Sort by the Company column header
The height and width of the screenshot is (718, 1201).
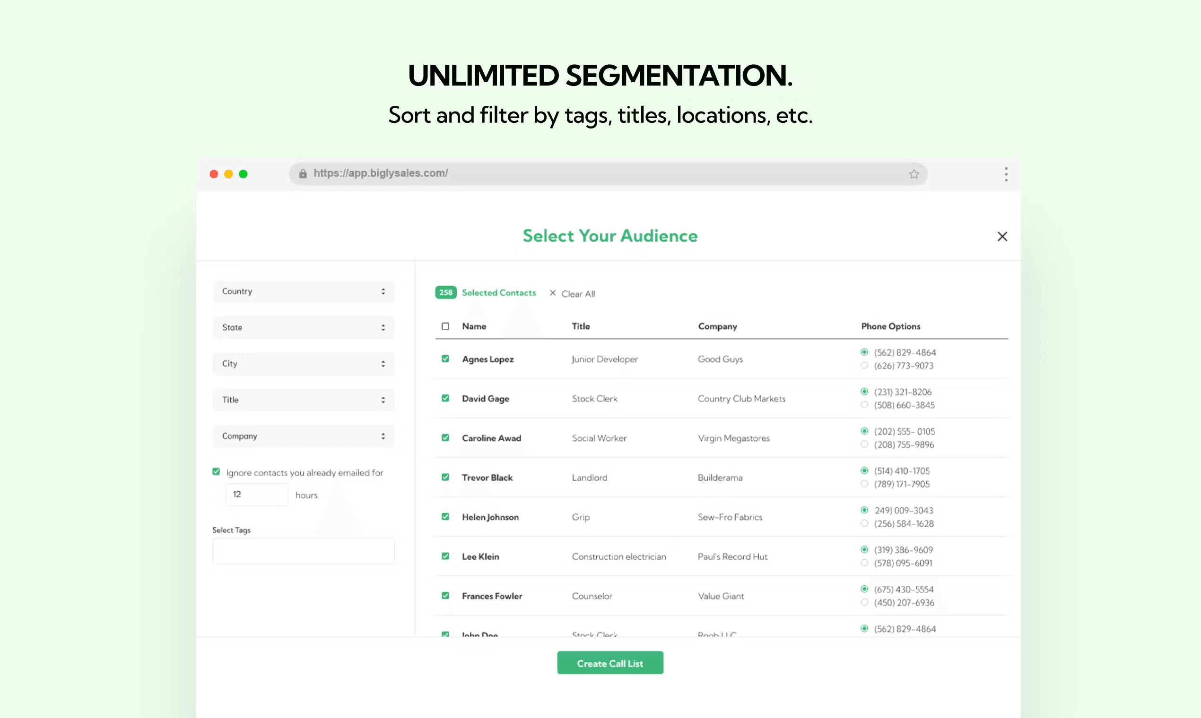(717, 326)
